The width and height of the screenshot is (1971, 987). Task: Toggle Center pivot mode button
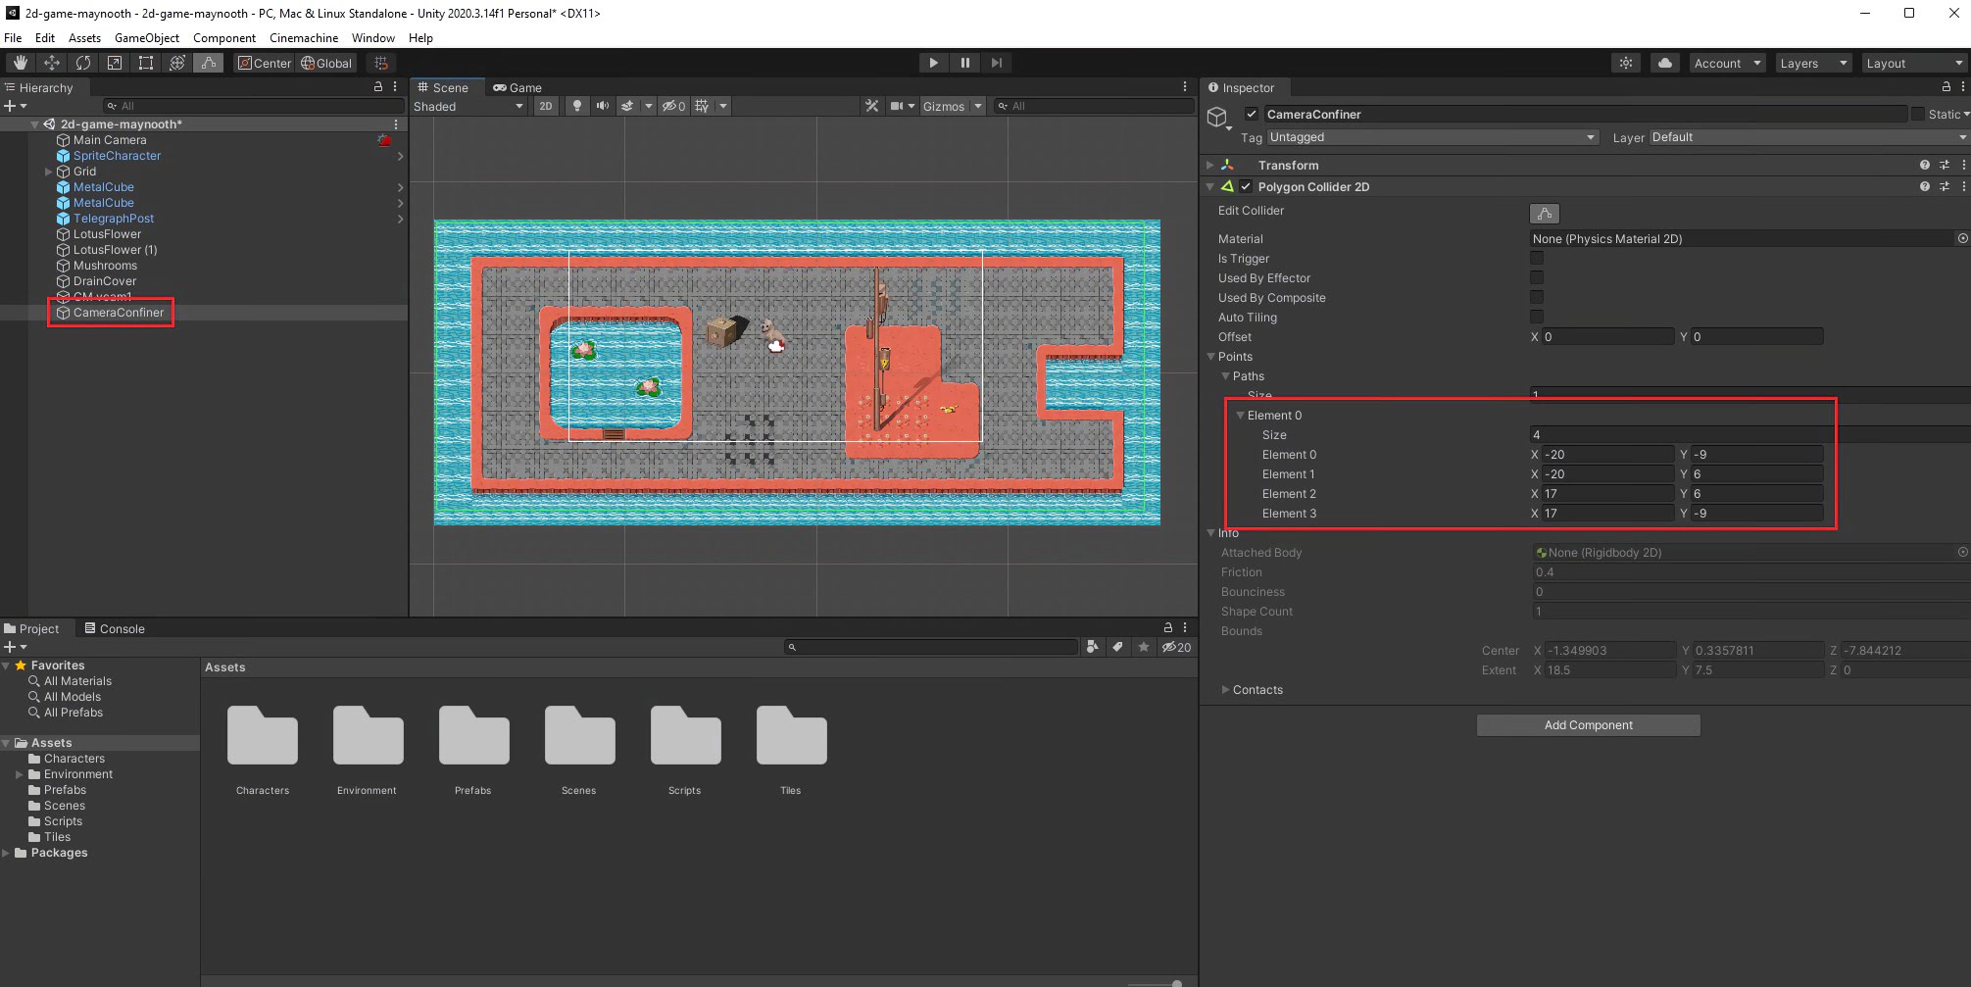[265, 63]
